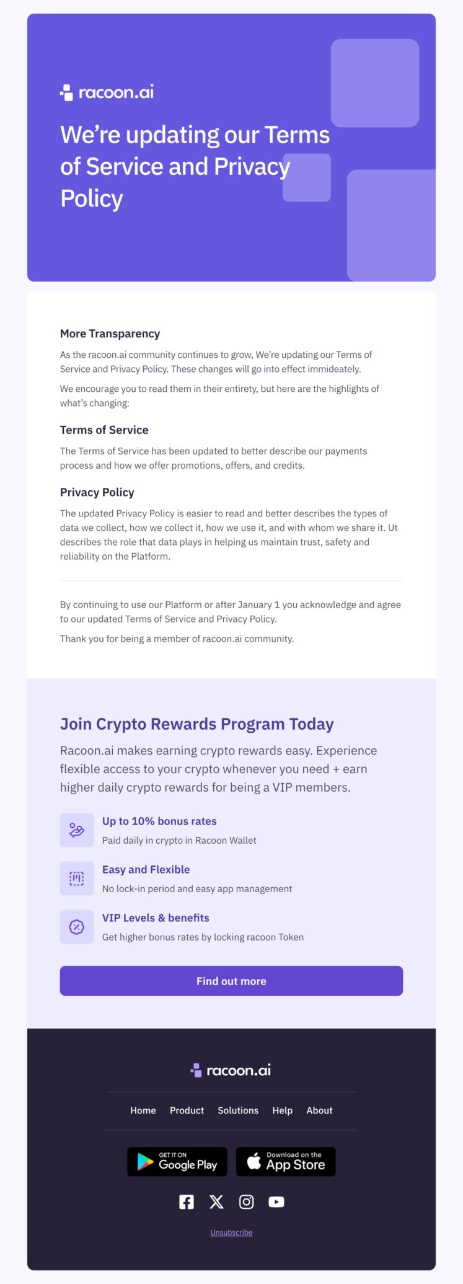Open the X (Twitter) social icon
This screenshot has width=463, height=1284.
[x=216, y=1202]
